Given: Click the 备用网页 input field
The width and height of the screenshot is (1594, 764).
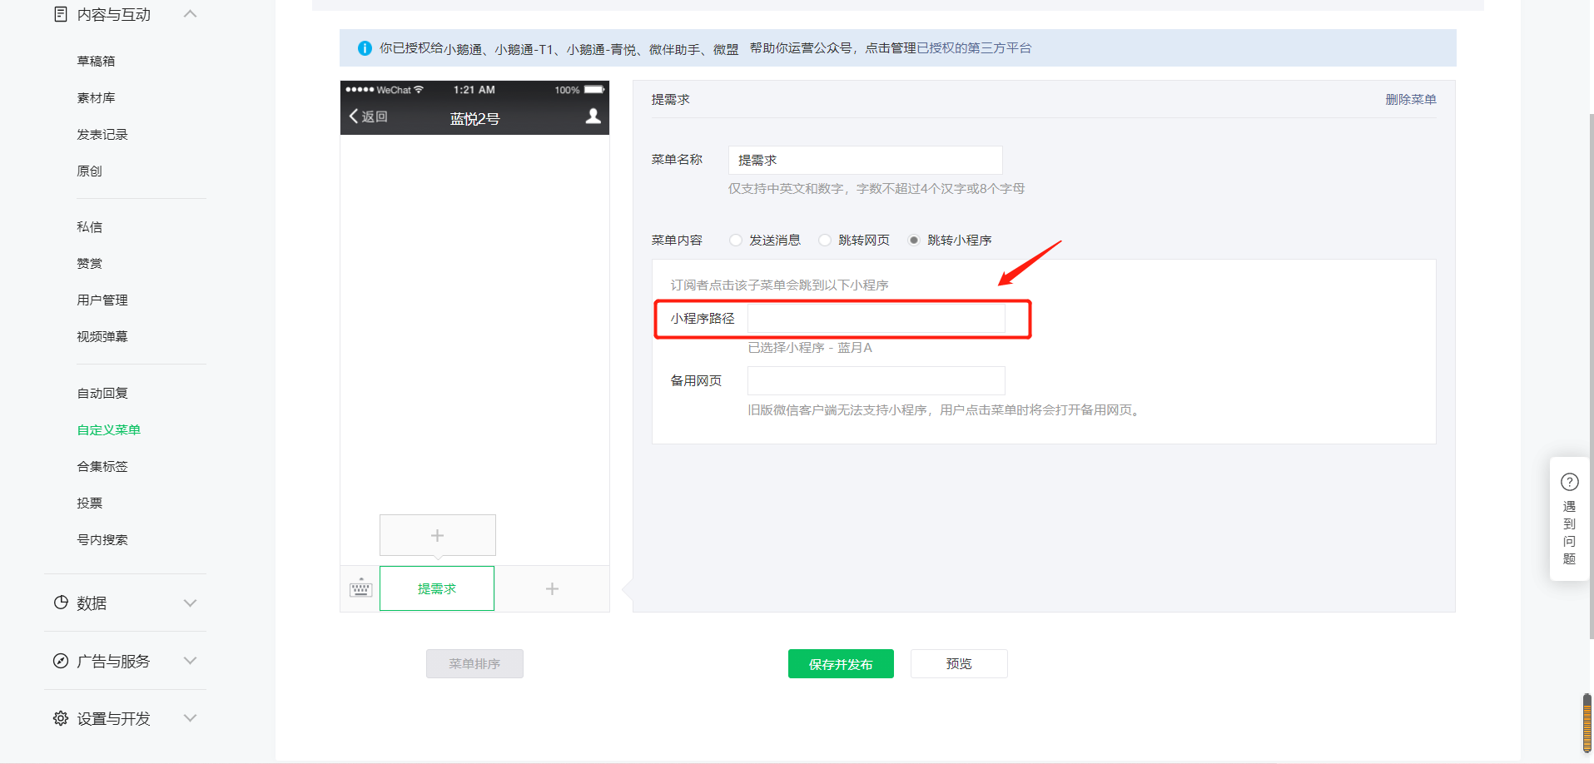Looking at the screenshot, I should (876, 380).
